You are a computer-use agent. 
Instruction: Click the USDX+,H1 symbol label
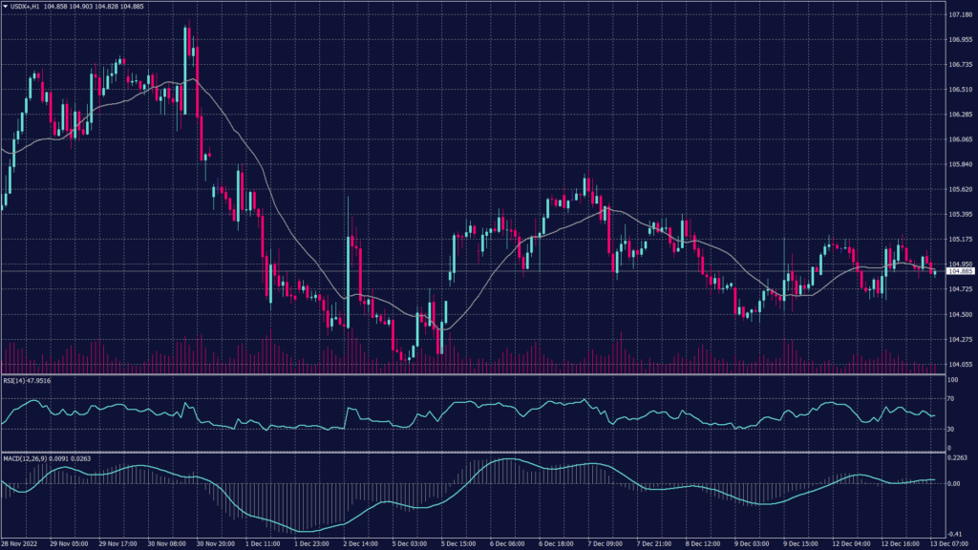pyautogui.click(x=26, y=6)
